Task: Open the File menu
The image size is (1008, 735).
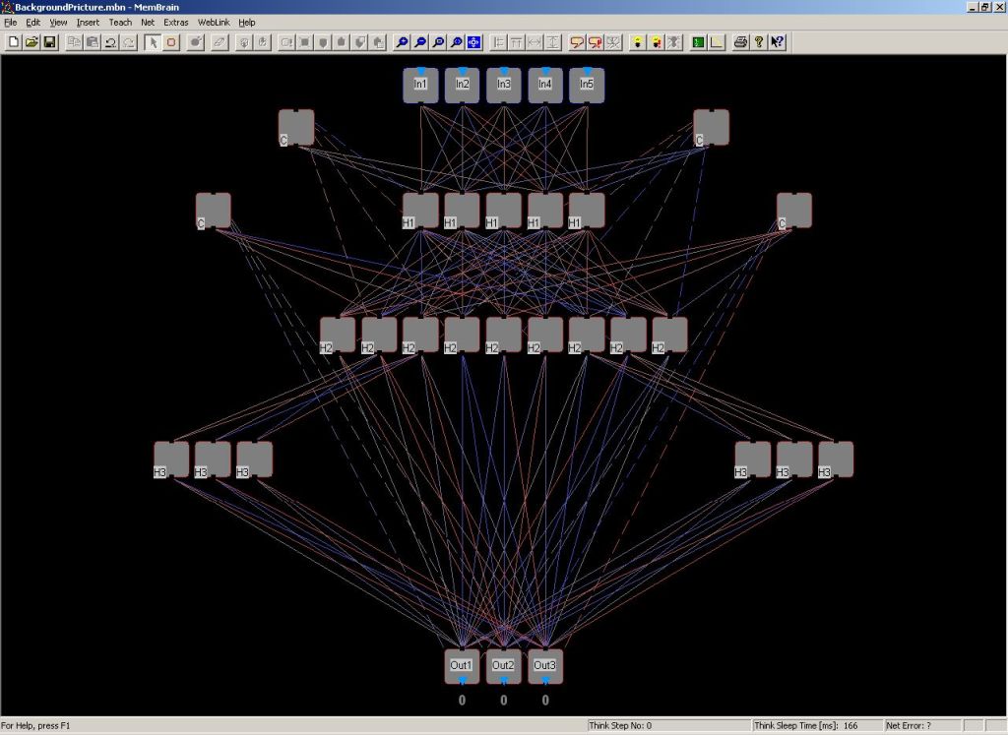Action: pos(11,22)
